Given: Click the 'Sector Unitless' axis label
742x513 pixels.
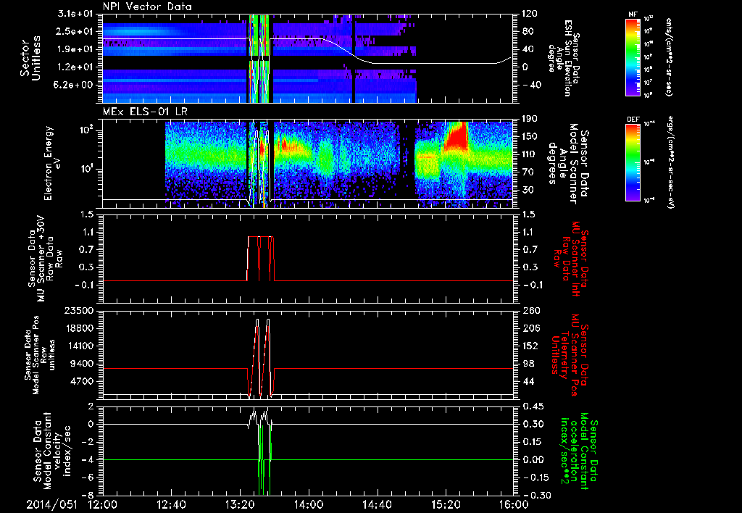Looking at the screenshot, I should [30, 59].
